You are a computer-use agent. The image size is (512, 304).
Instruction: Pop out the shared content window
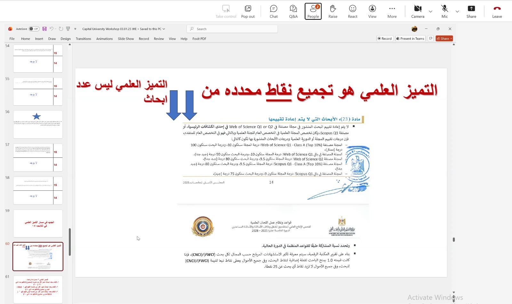(x=248, y=12)
